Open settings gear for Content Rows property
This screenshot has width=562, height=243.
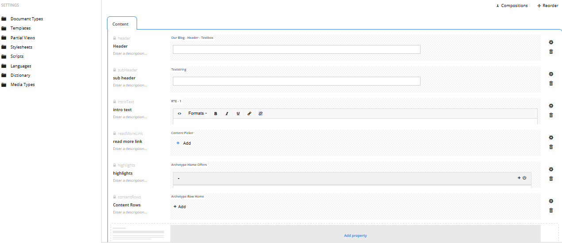[551, 201]
